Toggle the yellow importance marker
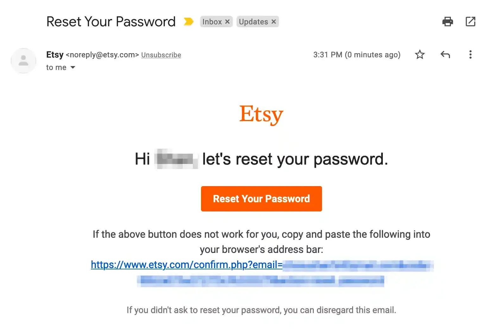This screenshot has height=333, width=487. (188, 22)
